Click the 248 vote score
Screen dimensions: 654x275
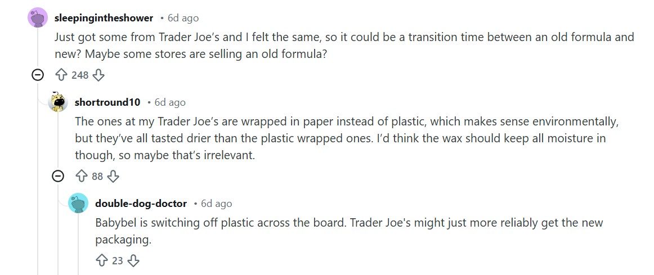tap(80, 75)
